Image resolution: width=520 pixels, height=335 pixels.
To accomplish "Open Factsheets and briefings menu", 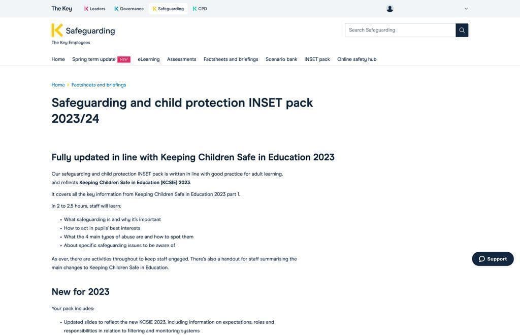I will 231,59.
